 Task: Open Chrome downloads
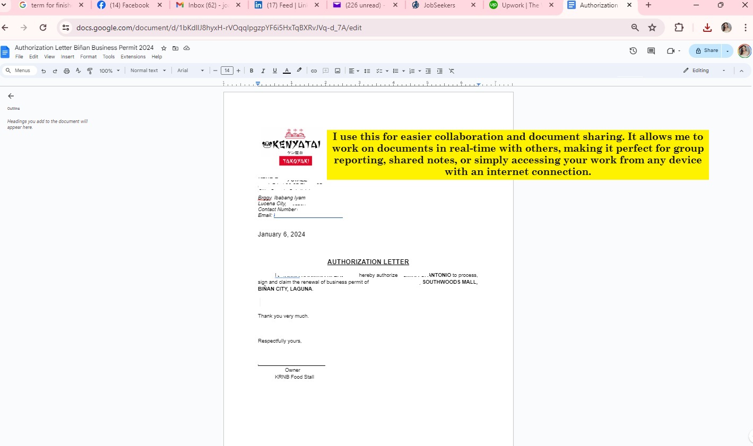707,28
